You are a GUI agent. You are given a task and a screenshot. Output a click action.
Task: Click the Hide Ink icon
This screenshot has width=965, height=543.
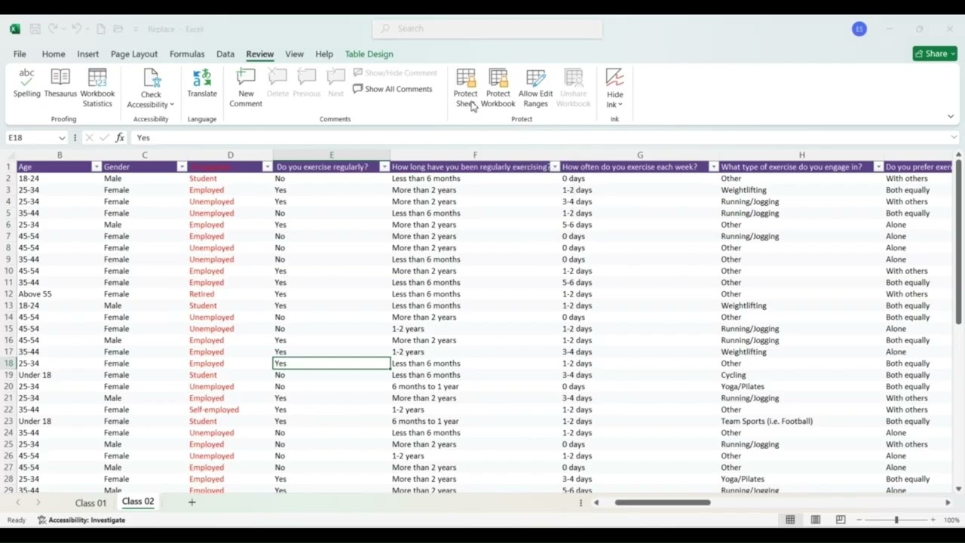click(x=615, y=78)
